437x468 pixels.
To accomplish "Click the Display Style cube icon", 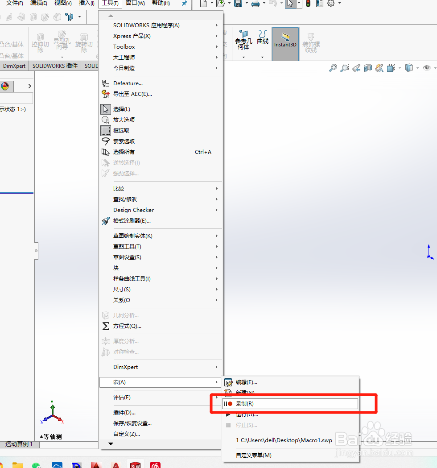I will click(x=409, y=68).
